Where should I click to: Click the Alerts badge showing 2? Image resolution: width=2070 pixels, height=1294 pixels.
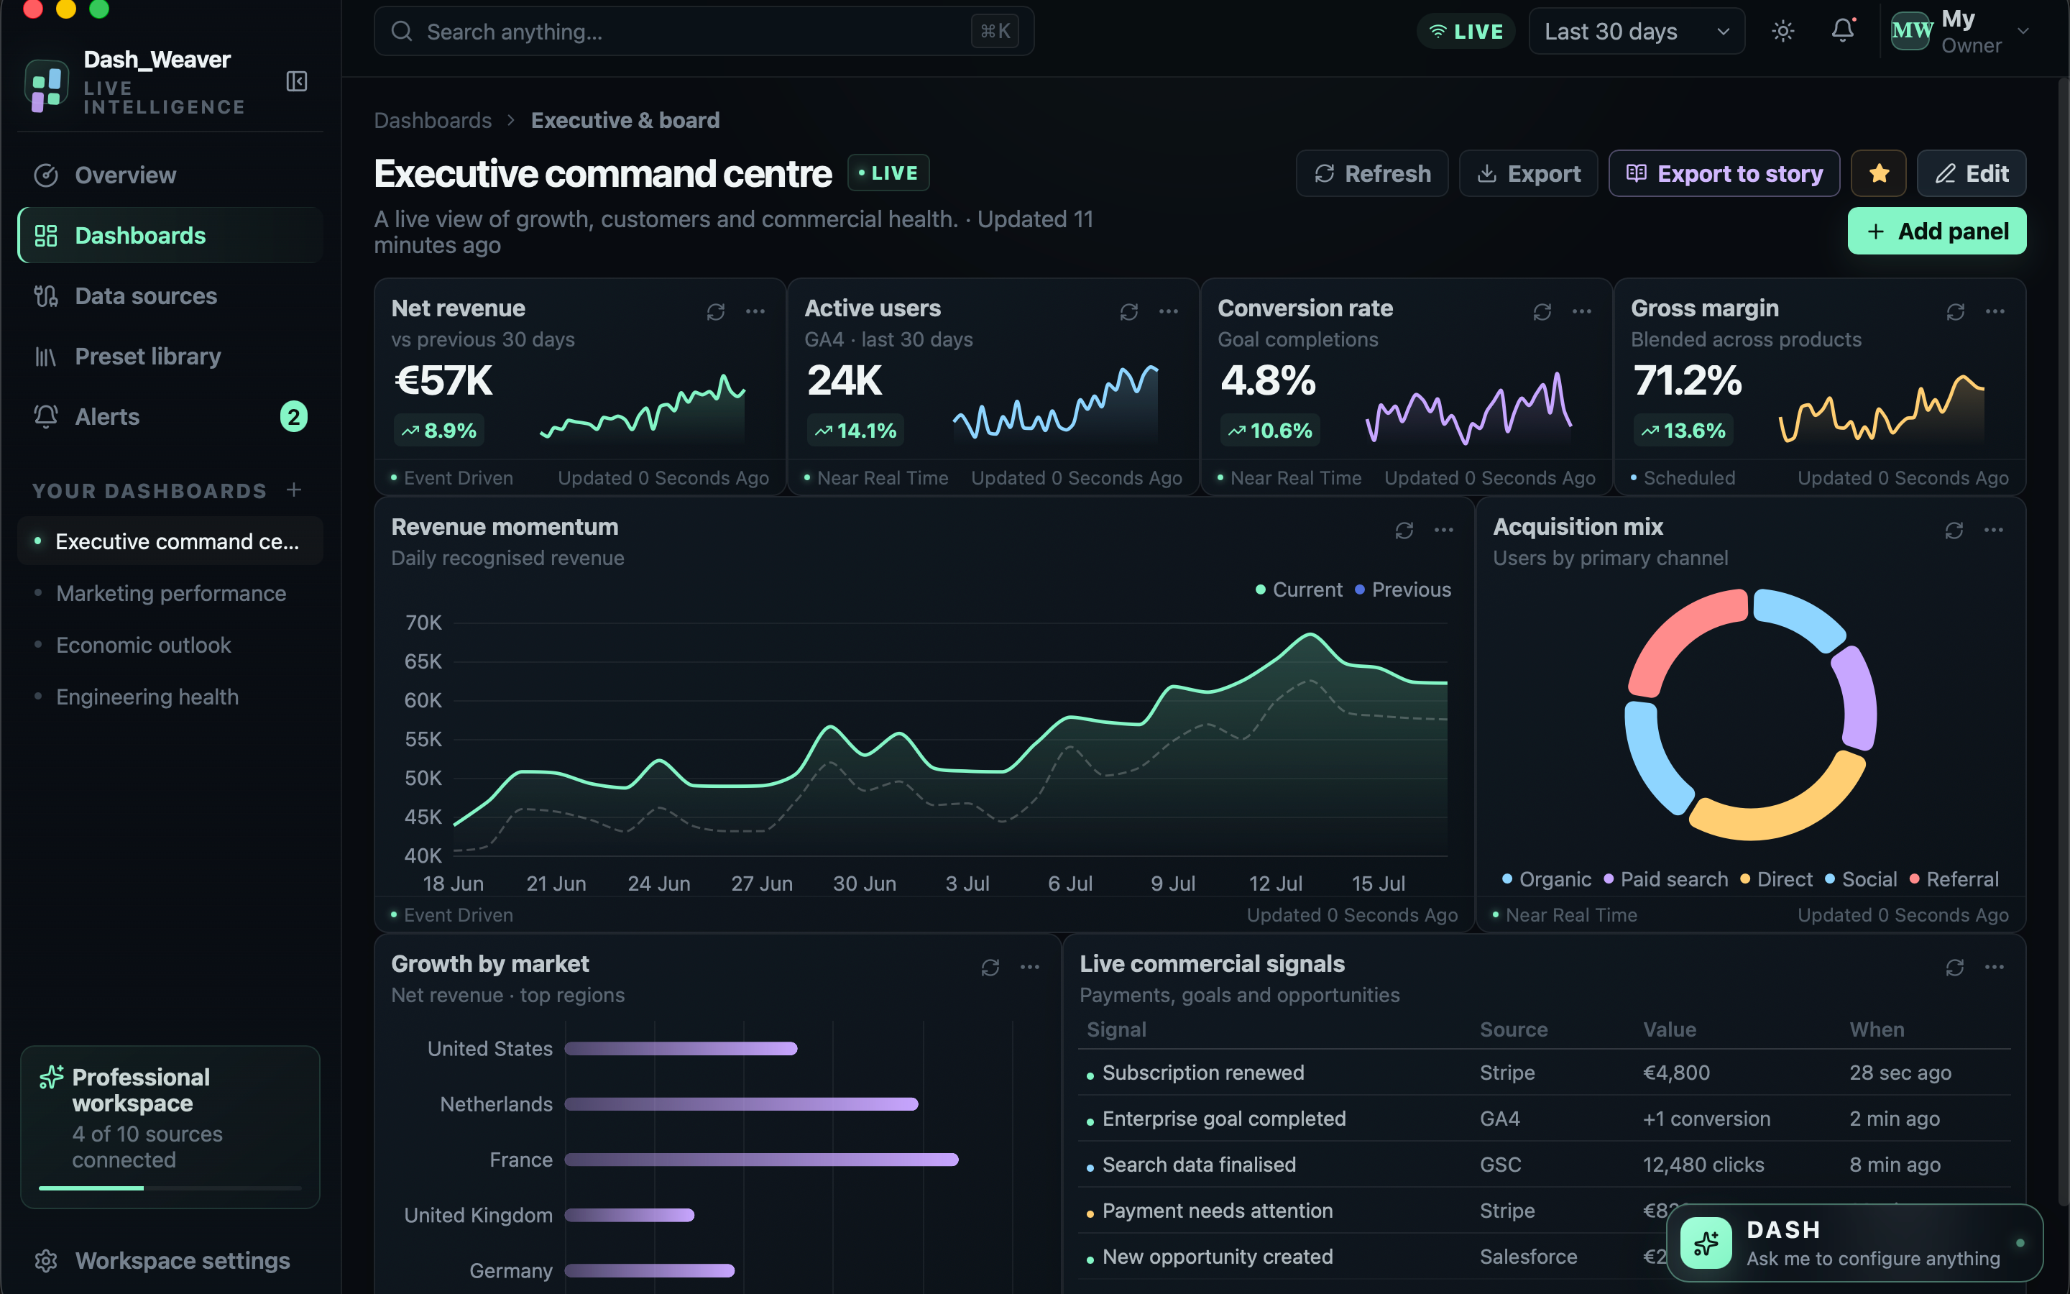click(293, 417)
